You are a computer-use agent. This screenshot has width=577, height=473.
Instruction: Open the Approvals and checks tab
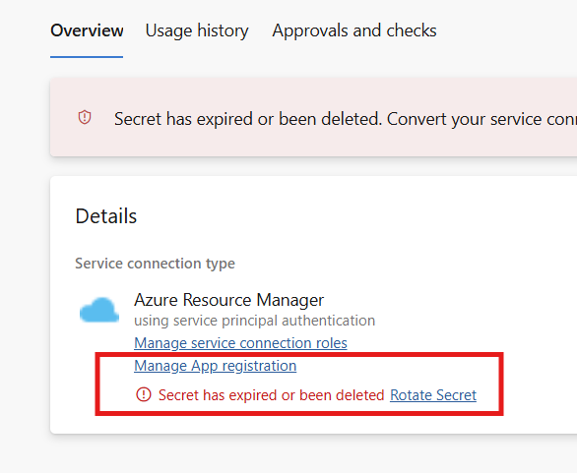click(354, 30)
